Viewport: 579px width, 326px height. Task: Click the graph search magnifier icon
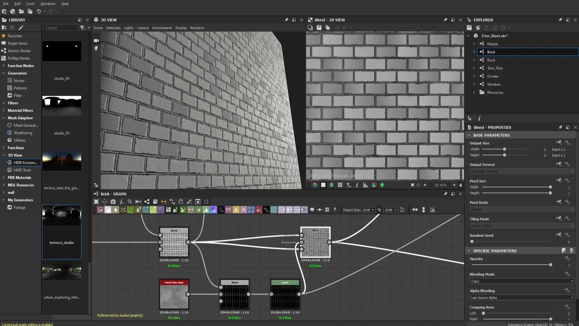(130, 202)
